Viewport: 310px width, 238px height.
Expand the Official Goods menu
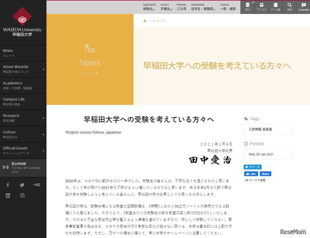(x=44, y=151)
